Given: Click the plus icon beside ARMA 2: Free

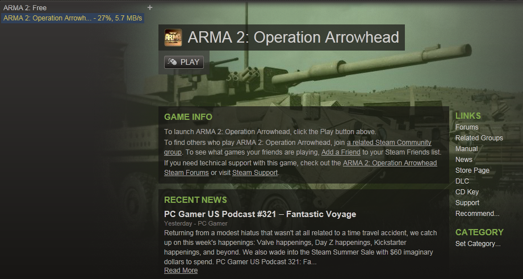Looking at the screenshot, I should click(x=150, y=7).
